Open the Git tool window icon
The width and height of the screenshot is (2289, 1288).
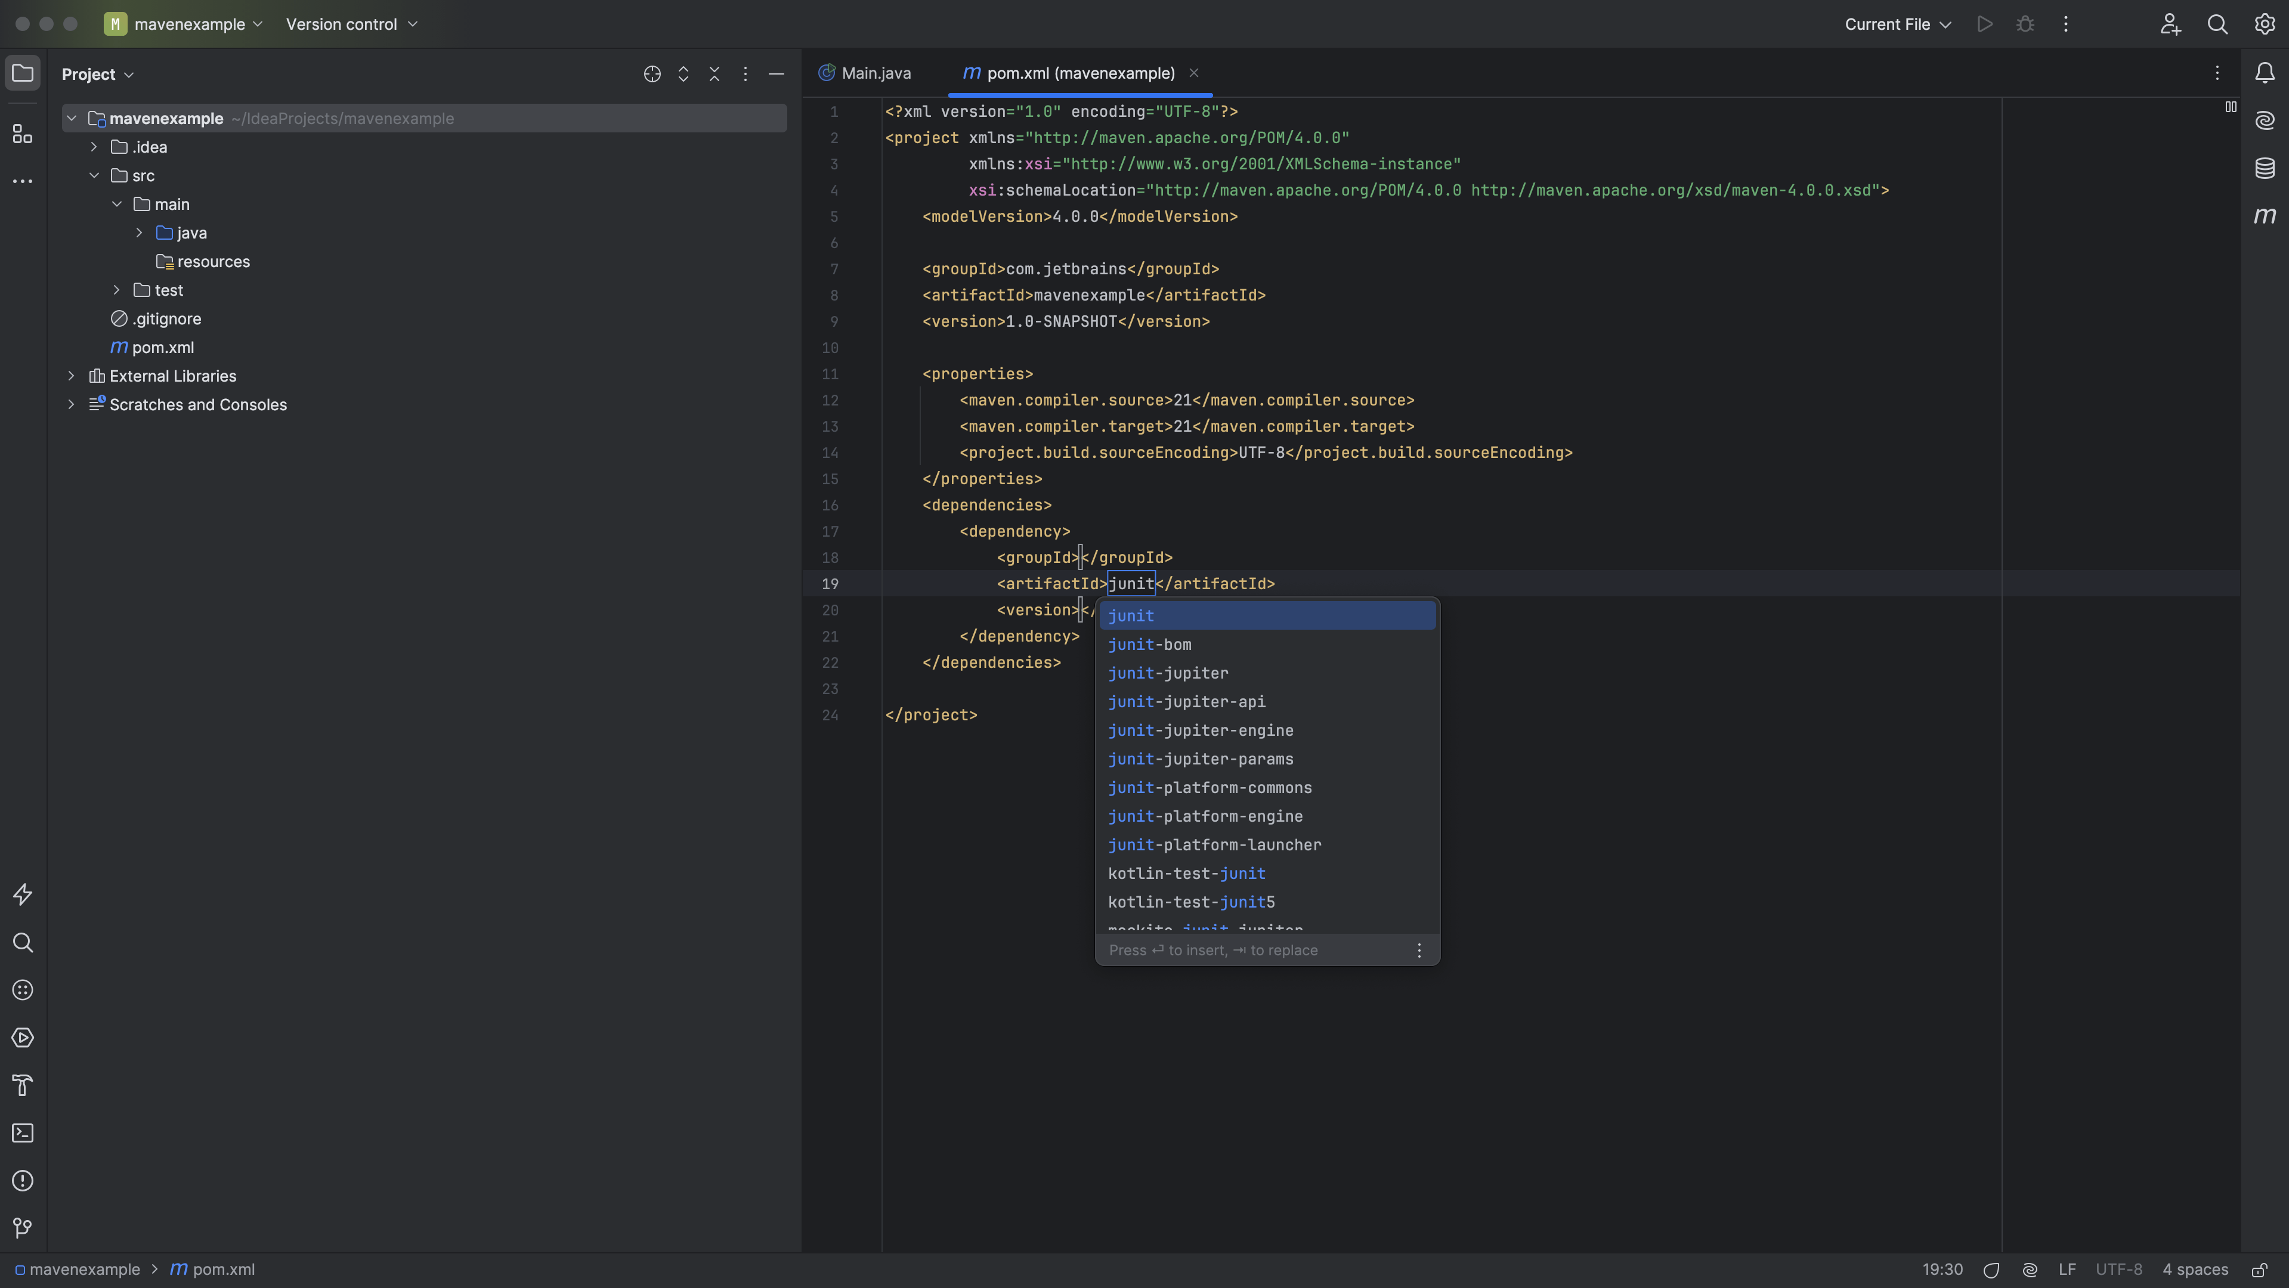pos(22,1228)
